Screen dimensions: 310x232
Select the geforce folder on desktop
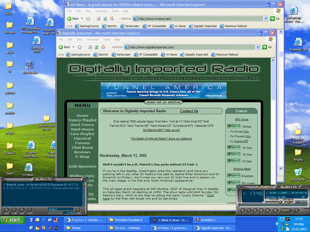(x=10, y=88)
